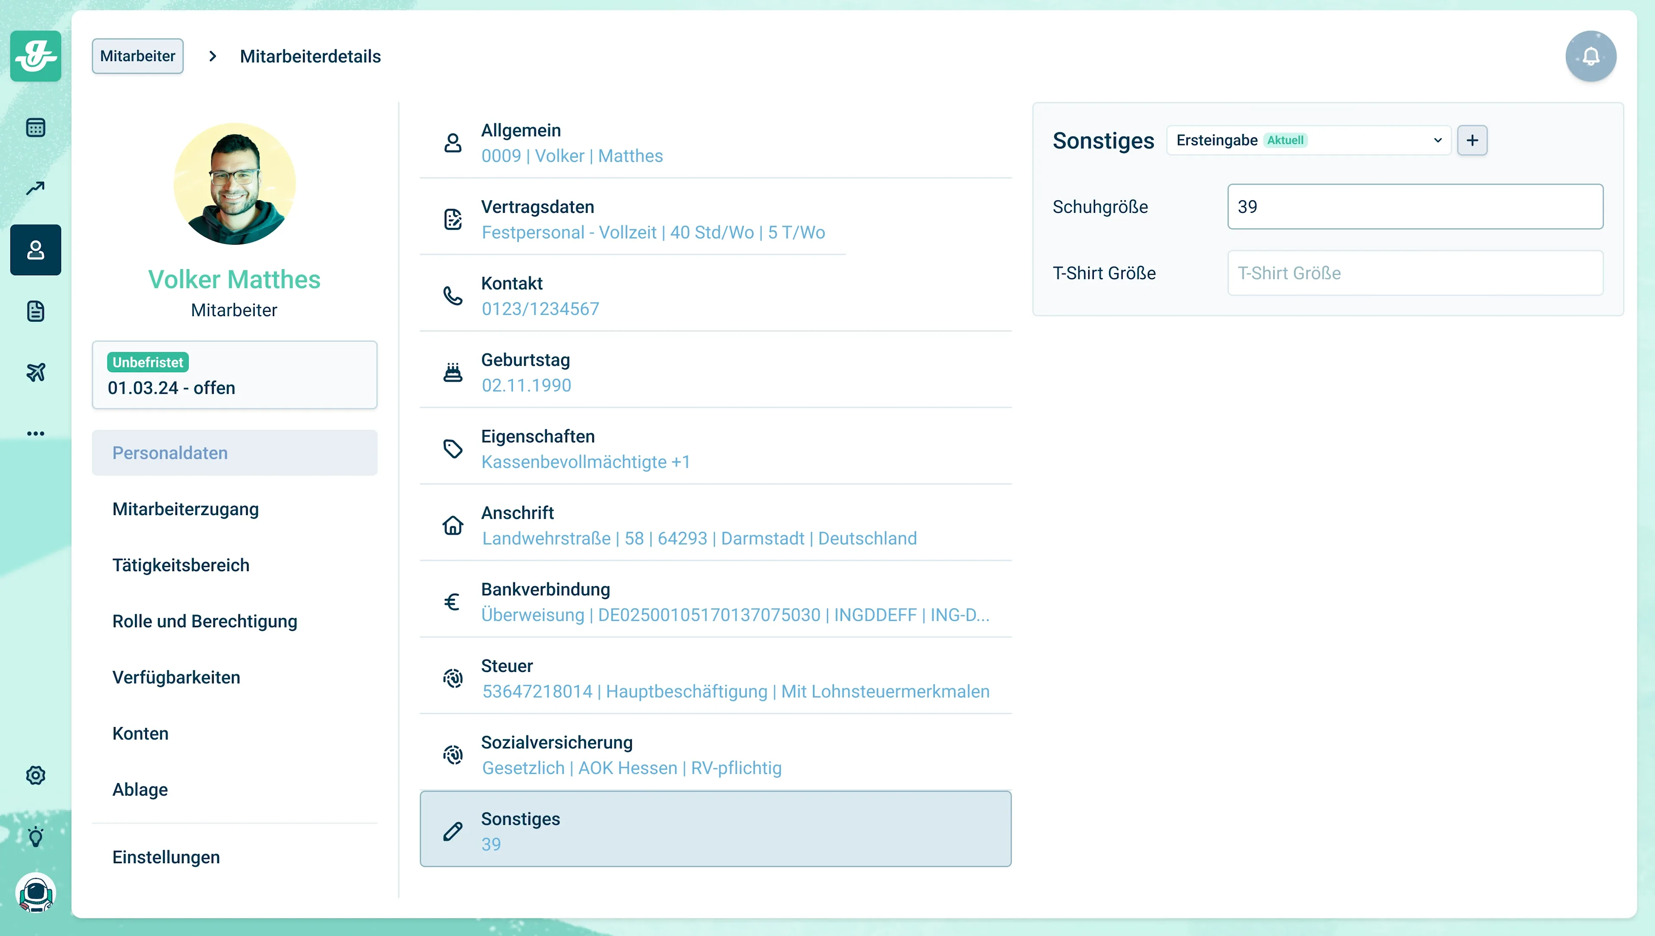Click the notification bell icon
Screen dimensions: 1655x936
(1590, 56)
